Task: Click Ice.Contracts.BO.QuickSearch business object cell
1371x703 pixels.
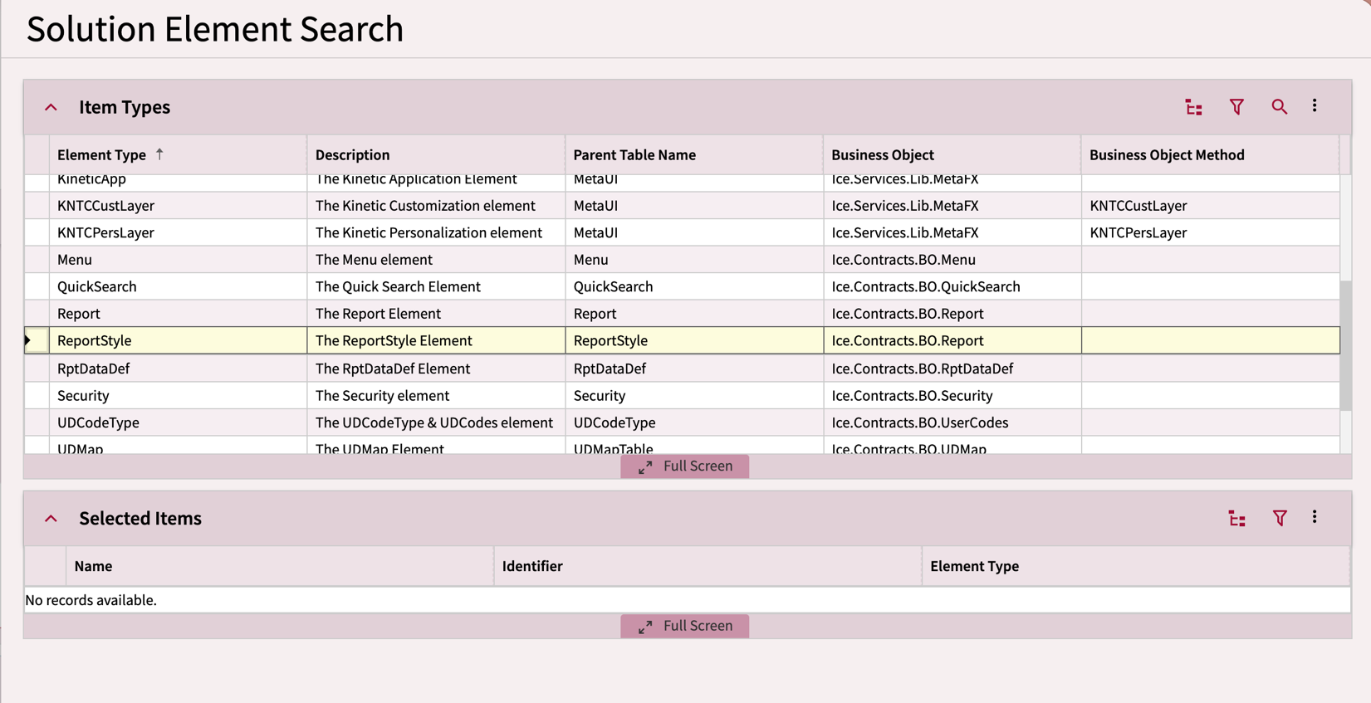Action: pyautogui.click(x=952, y=287)
